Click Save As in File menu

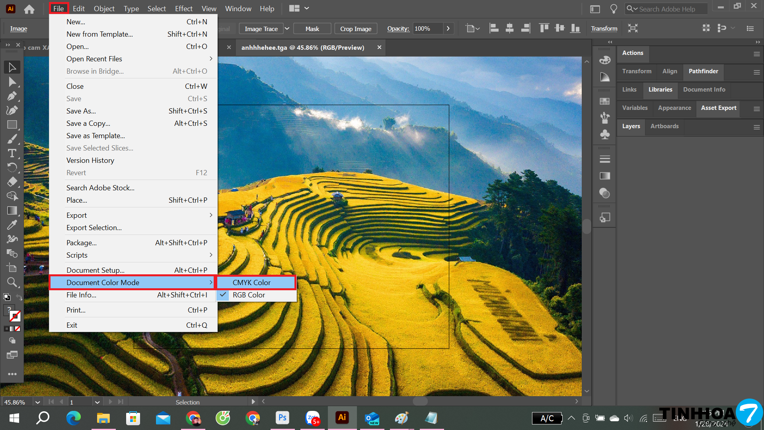click(81, 111)
